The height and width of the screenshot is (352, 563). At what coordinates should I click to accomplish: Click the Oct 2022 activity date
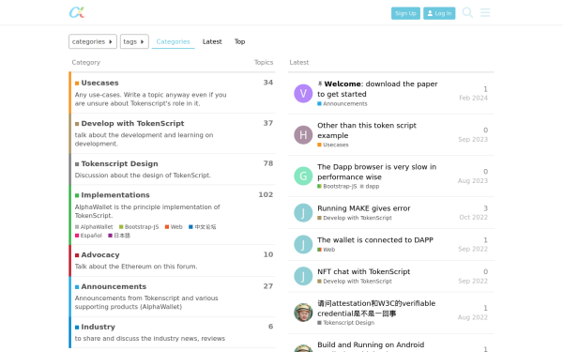[473, 218]
